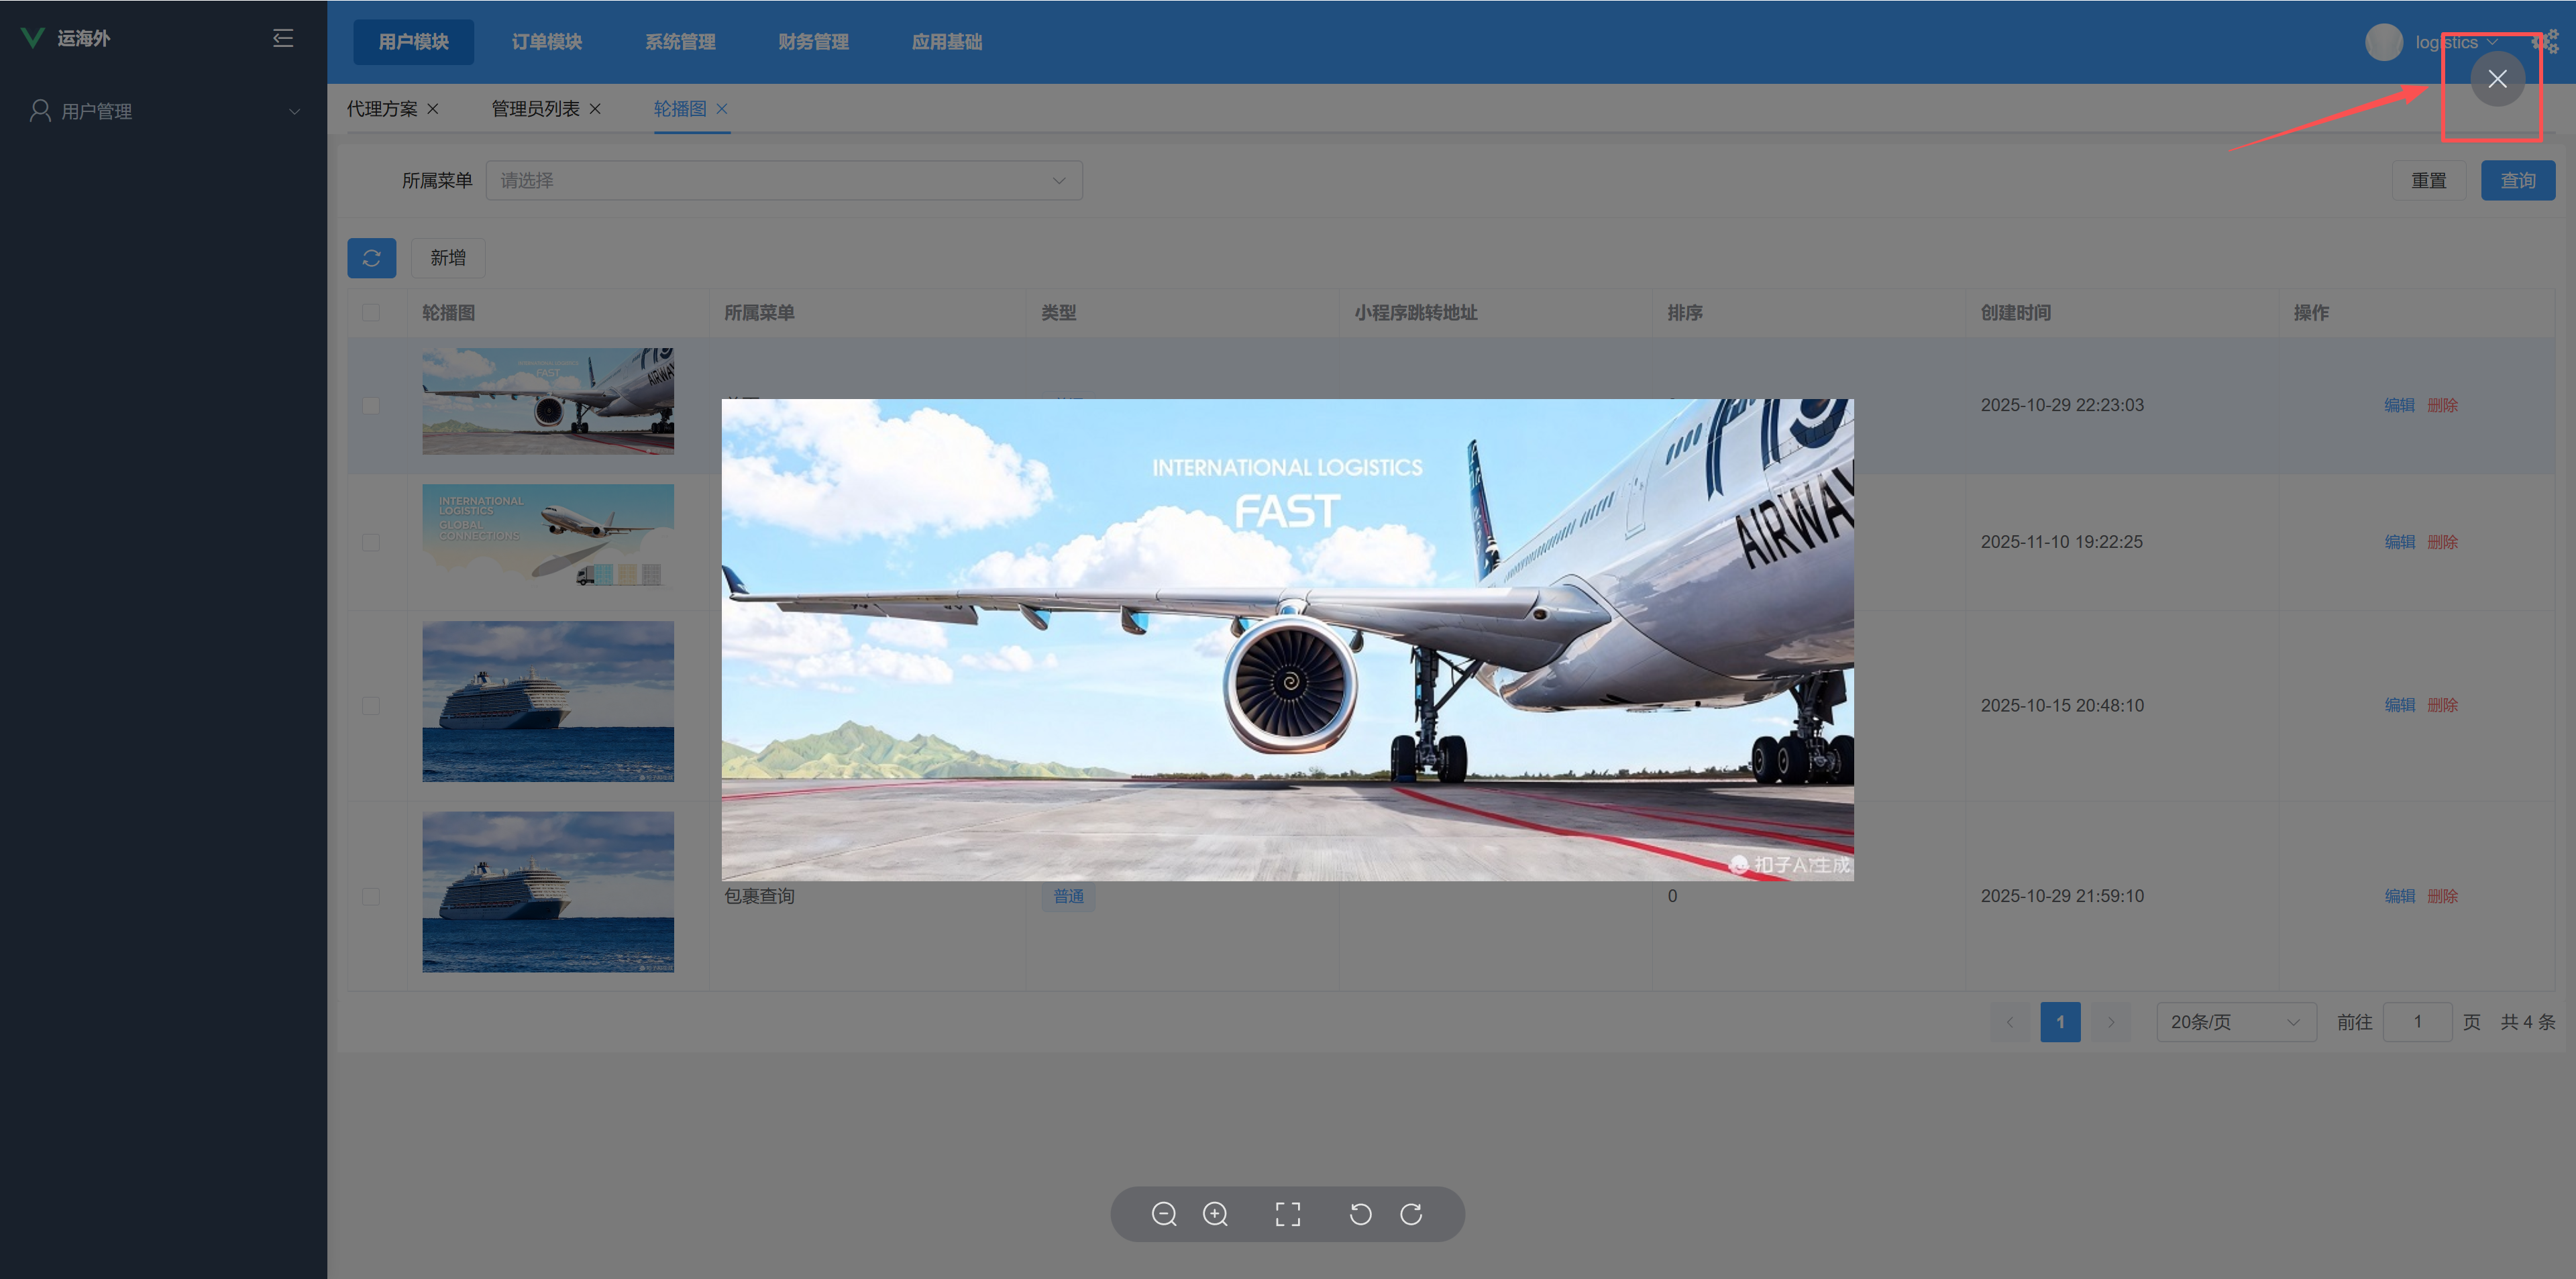Screen dimensions: 2576x1279
Task: Open the 20条/页 page size dropdown
Action: click(x=2235, y=1022)
